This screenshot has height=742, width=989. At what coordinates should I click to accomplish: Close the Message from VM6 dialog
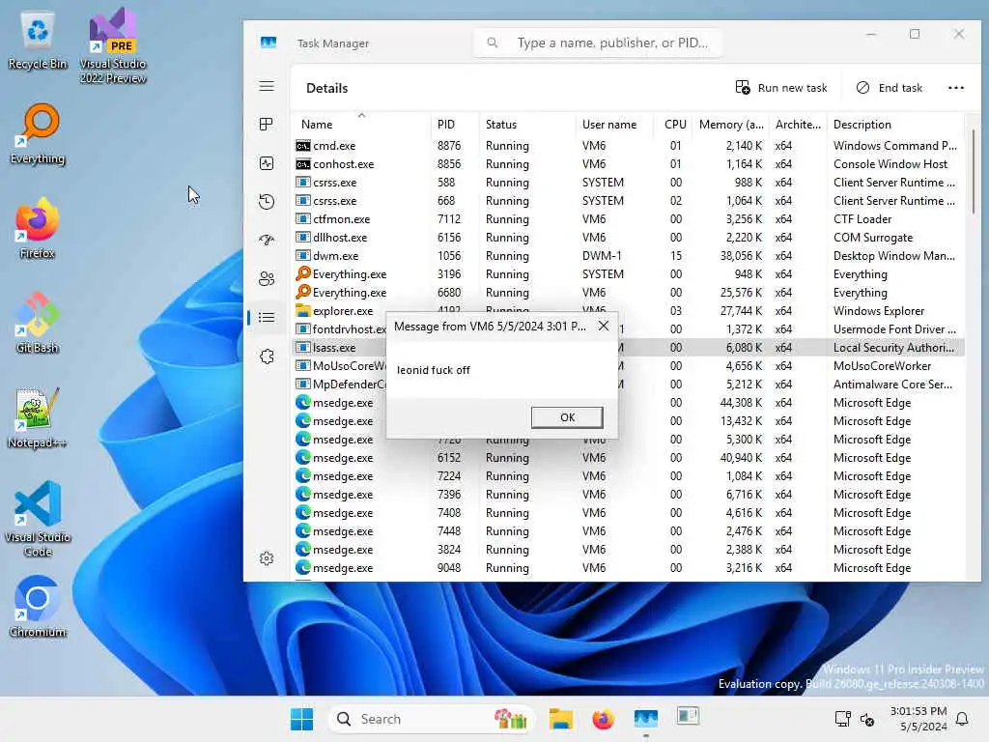point(604,326)
